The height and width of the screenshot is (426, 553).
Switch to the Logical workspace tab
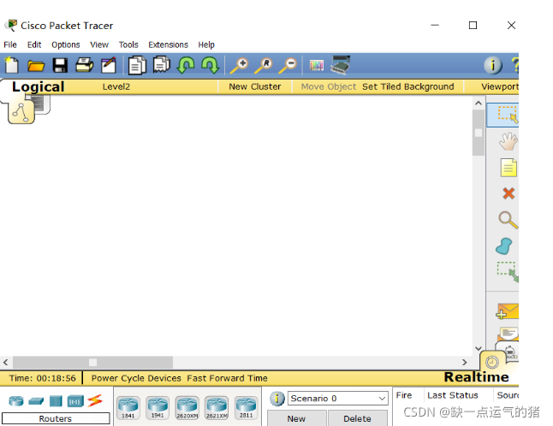click(38, 86)
